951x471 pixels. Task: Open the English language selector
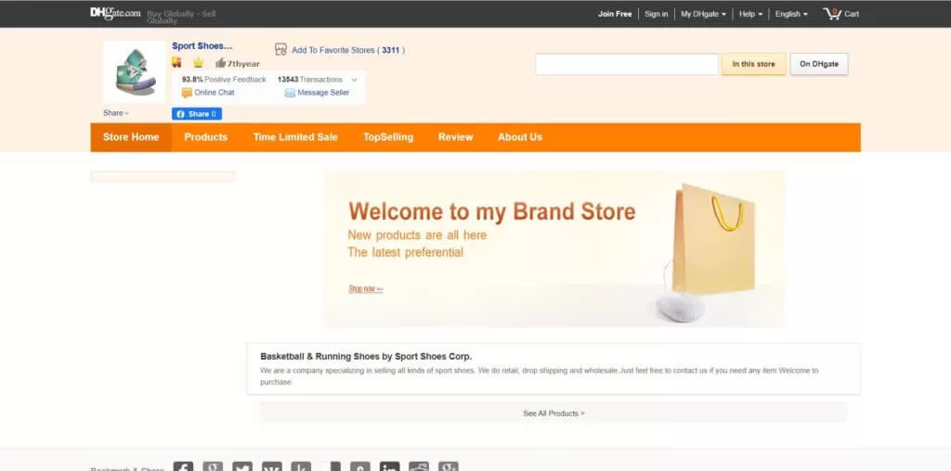pyautogui.click(x=791, y=14)
